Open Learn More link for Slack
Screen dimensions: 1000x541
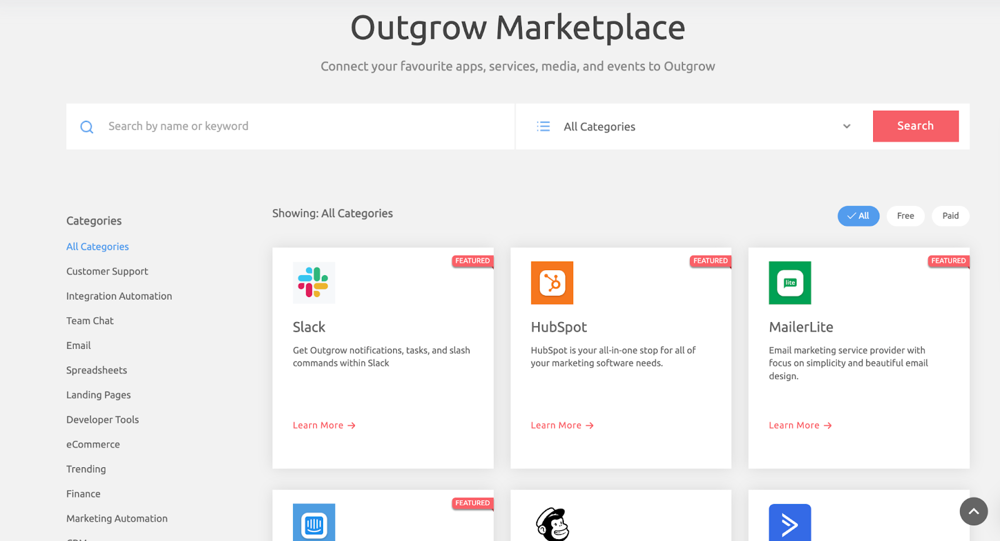click(x=324, y=425)
